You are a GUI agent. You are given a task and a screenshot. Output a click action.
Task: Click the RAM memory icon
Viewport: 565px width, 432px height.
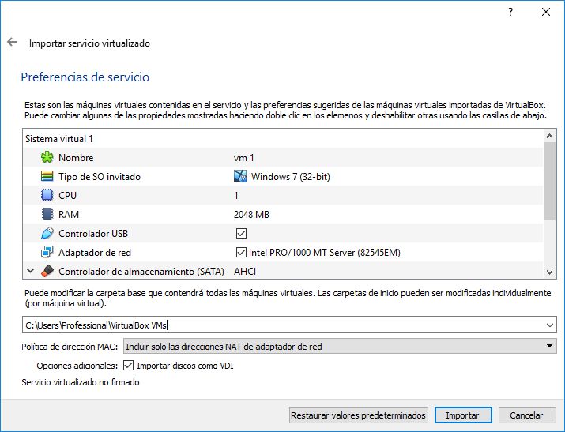pyautogui.click(x=47, y=214)
